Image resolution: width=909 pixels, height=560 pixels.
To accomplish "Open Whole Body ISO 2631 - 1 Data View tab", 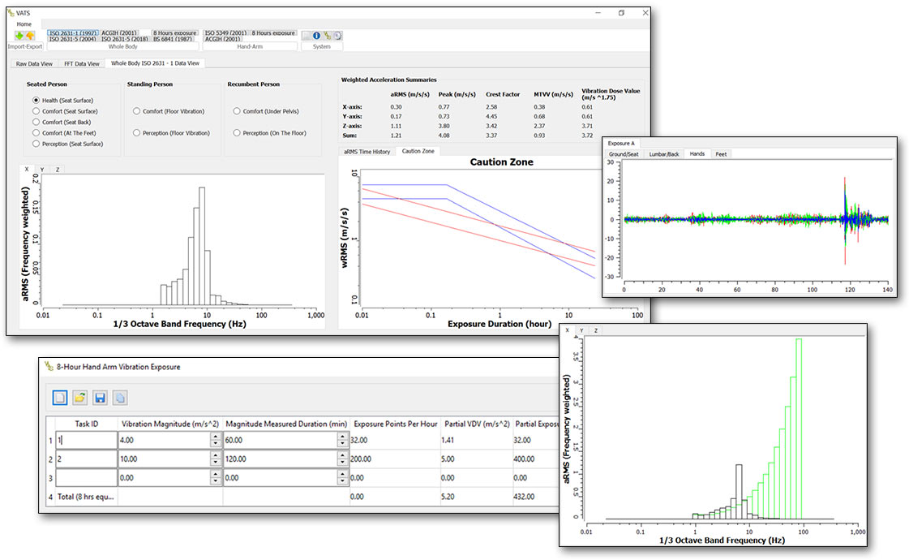I will click(155, 63).
